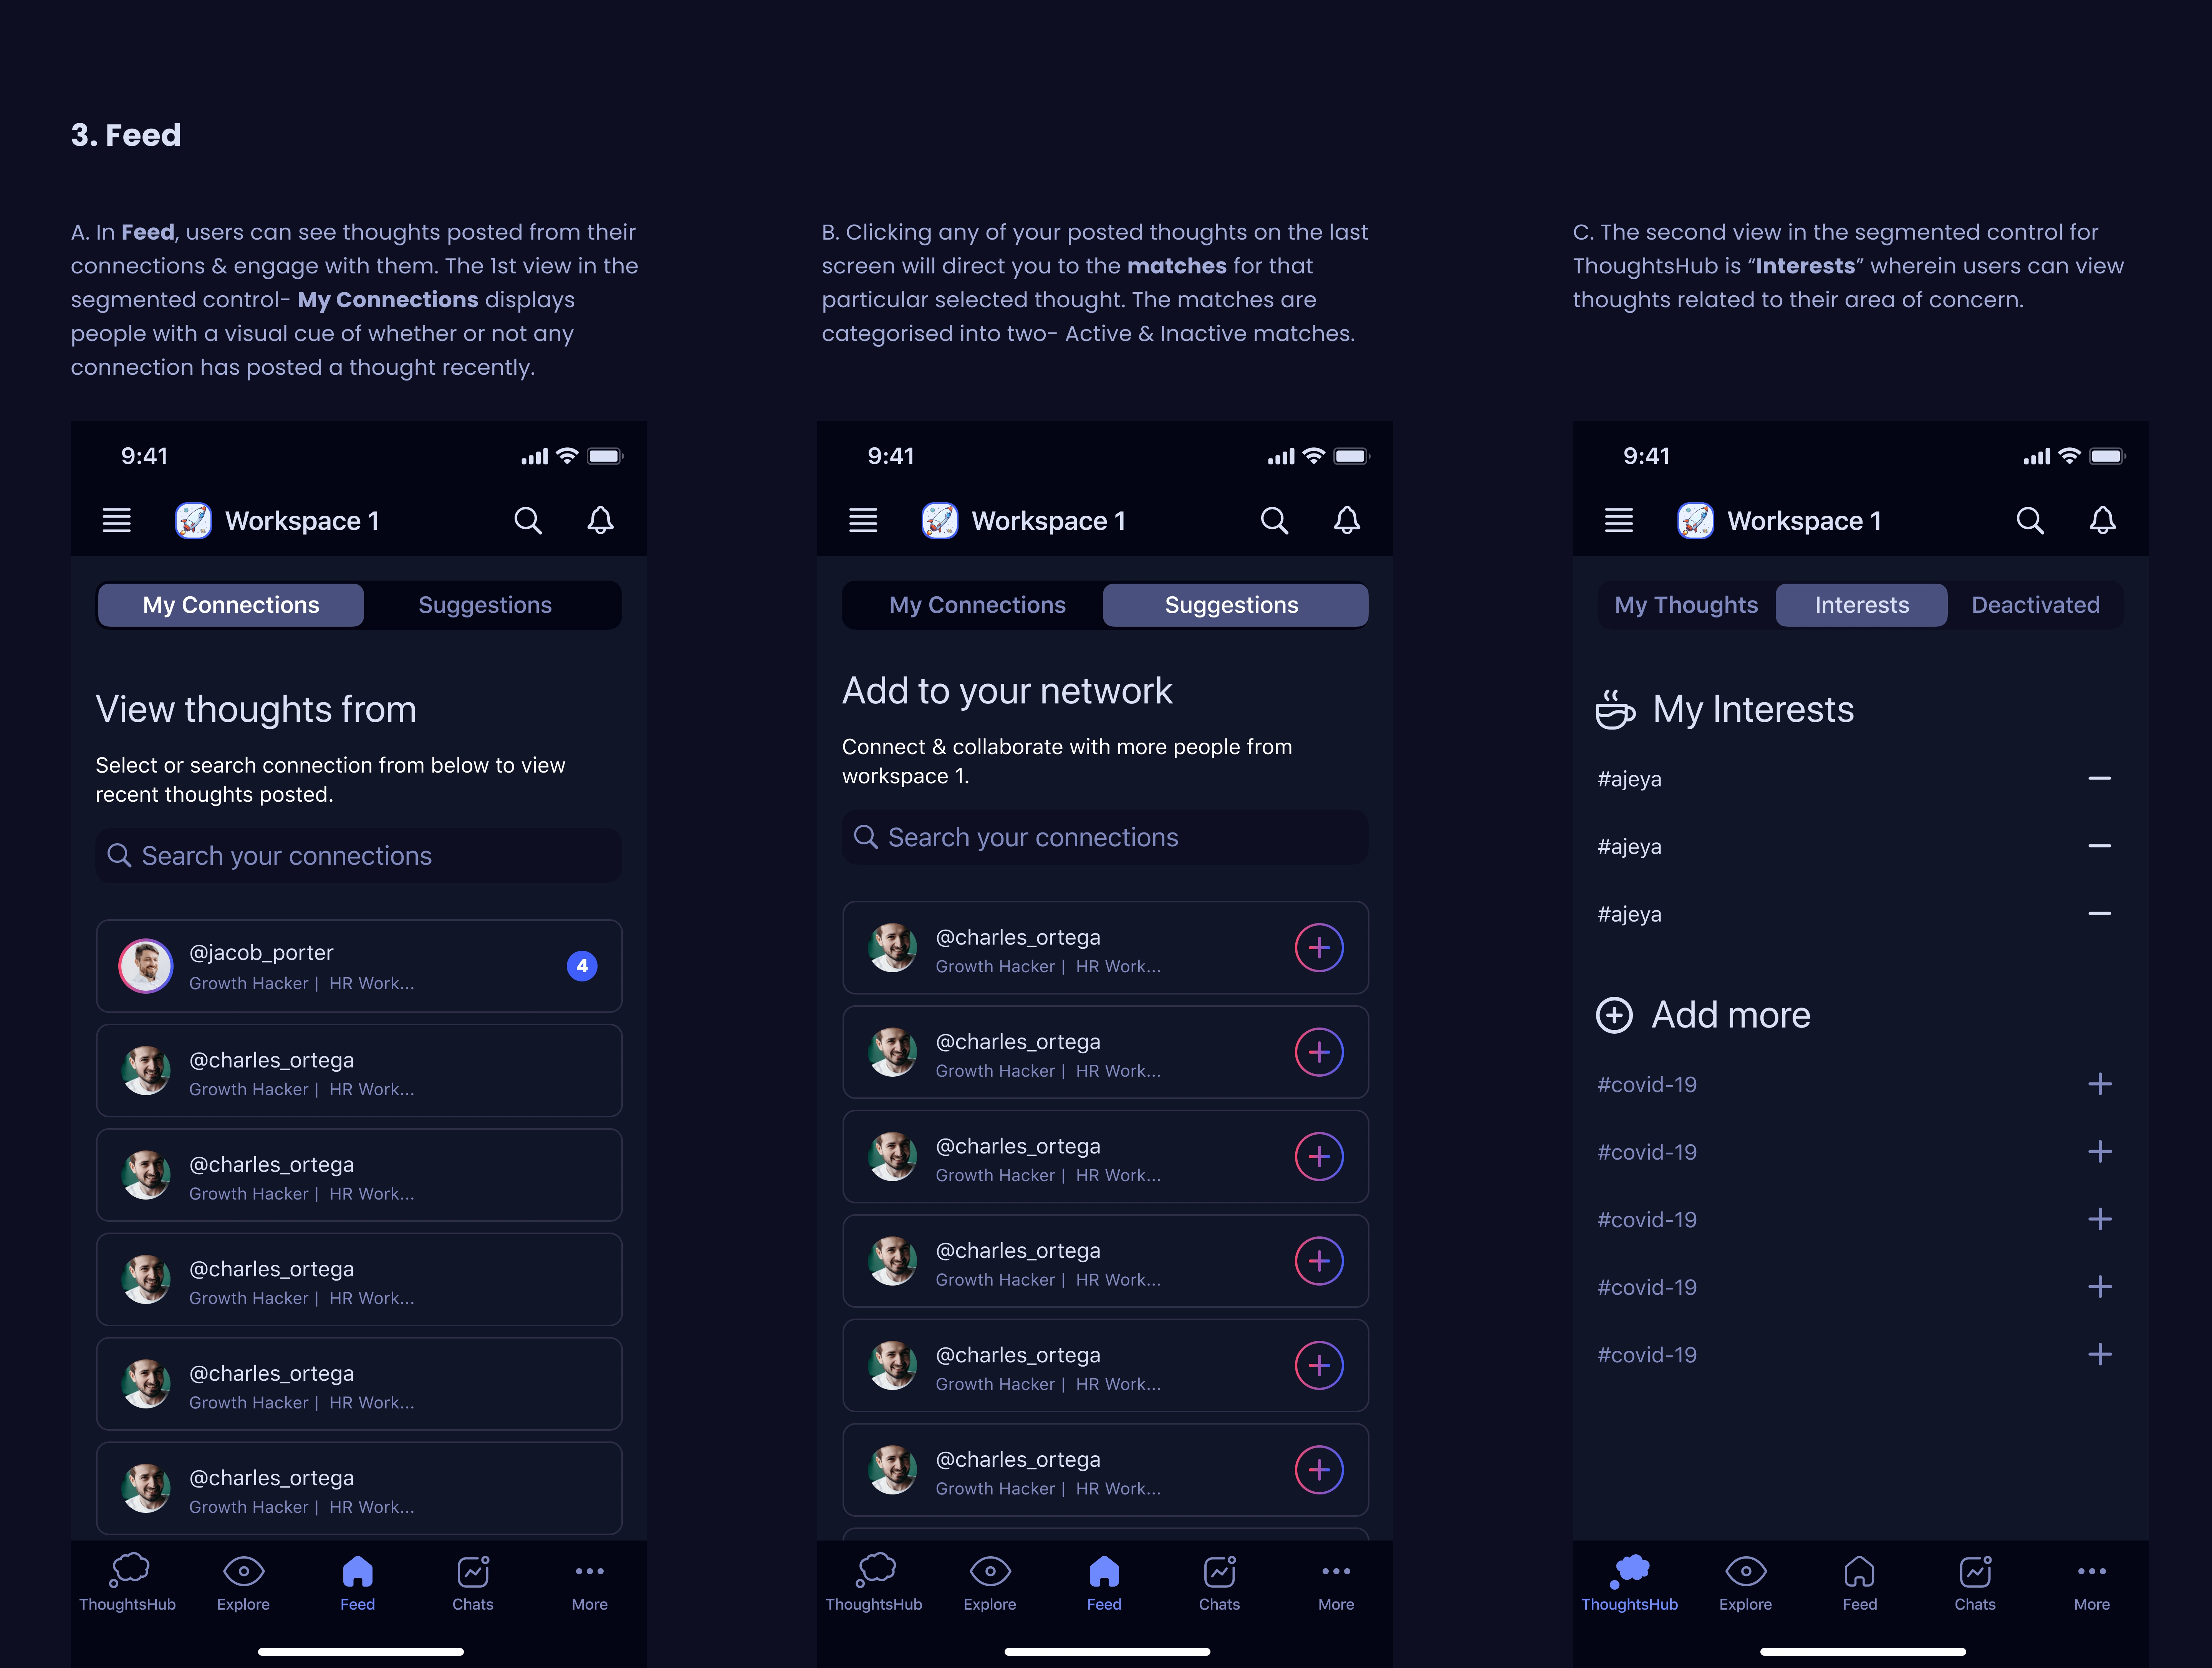Select the Interests tab
The width and height of the screenshot is (2212, 1668).
(x=1861, y=605)
